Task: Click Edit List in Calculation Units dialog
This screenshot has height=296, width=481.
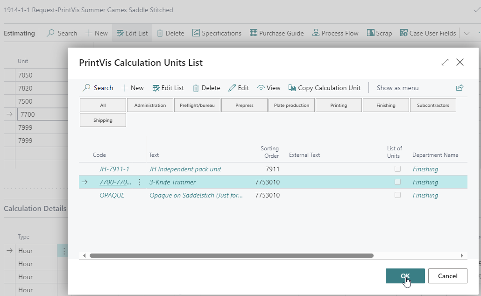Action: click(x=168, y=88)
